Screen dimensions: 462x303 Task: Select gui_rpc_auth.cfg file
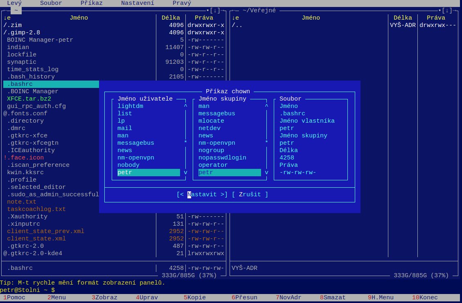tap(36, 106)
